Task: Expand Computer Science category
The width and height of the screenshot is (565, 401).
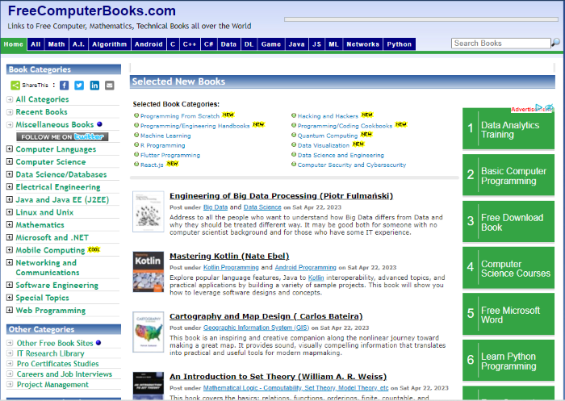Action: click(10, 161)
